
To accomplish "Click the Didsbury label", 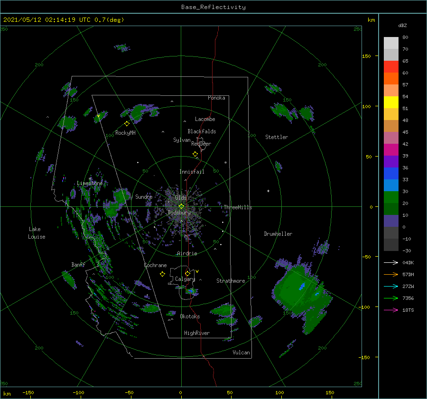I will [179, 213].
